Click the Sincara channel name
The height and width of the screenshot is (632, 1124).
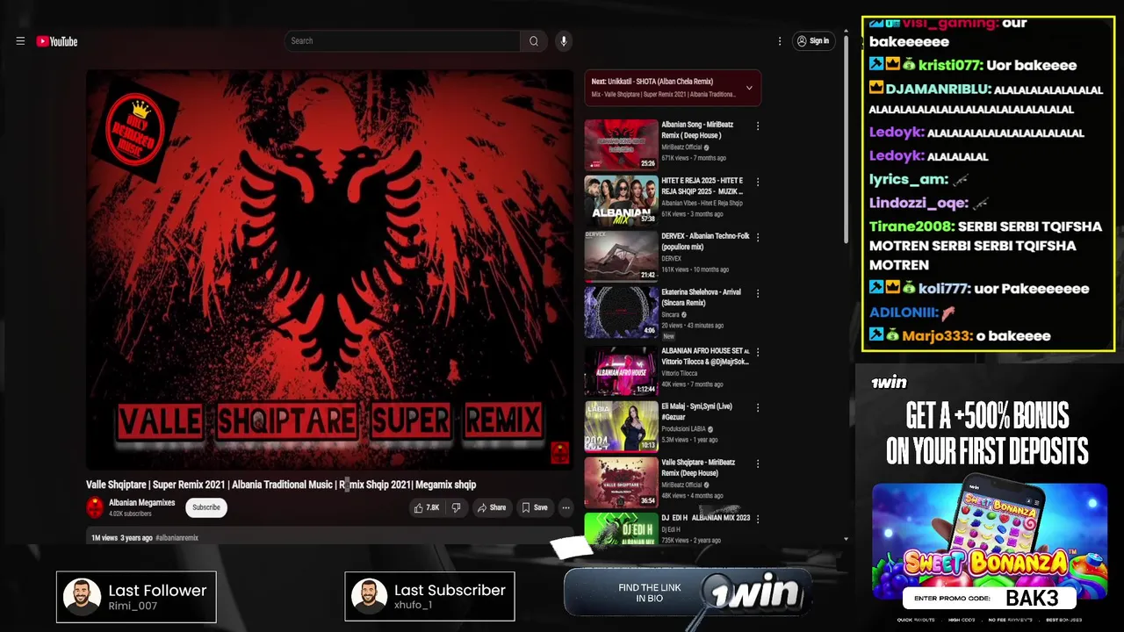pos(671,314)
